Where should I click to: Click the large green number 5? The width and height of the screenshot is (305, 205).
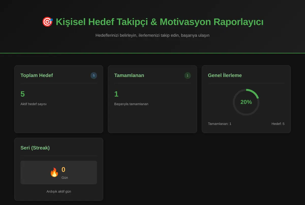coord(23,94)
